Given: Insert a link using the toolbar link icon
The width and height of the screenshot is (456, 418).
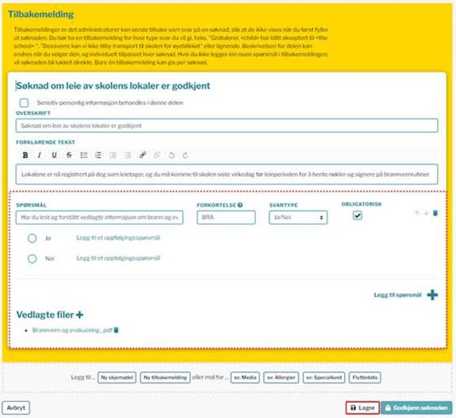Looking at the screenshot, I should point(142,155).
